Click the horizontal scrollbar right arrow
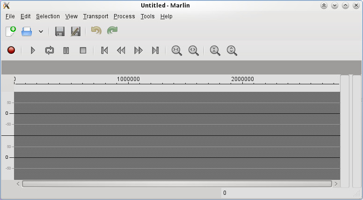This screenshot has width=363, height=200. (x=336, y=184)
